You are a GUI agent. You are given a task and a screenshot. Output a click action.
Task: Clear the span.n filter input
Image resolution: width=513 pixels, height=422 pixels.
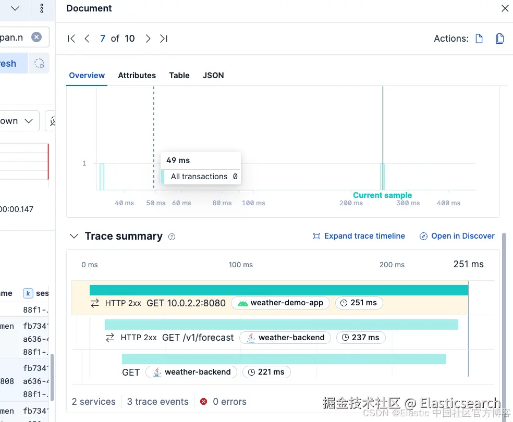tap(36, 37)
